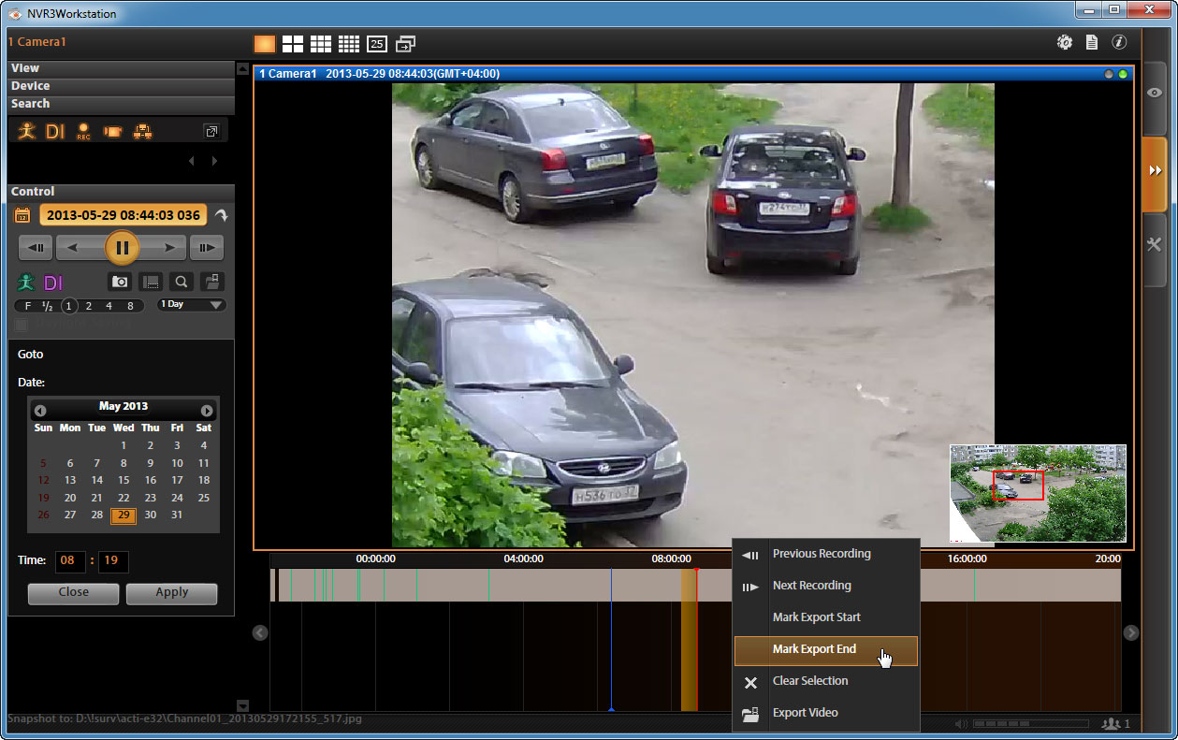Click the snapshot camera icon
Image resolution: width=1178 pixels, height=740 pixels.
(x=120, y=281)
